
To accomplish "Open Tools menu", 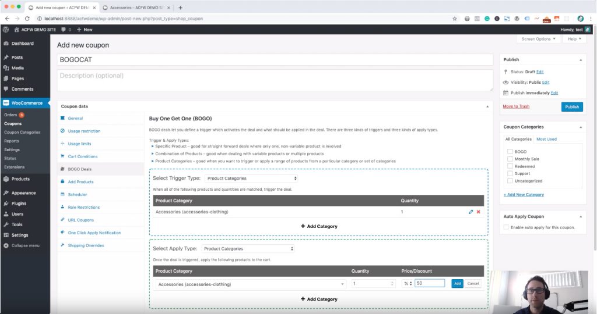I will coord(17,224).
